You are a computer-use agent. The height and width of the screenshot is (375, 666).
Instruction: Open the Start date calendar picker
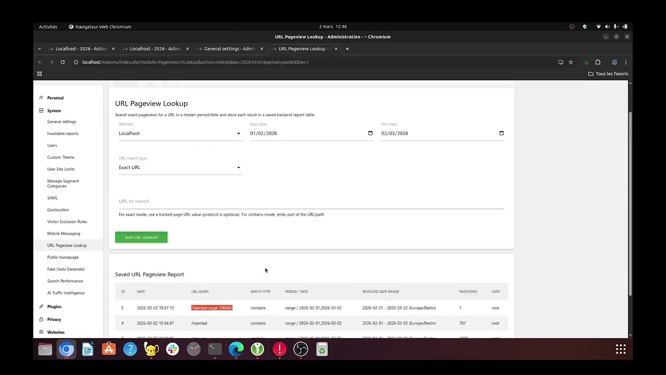(x=370, y=133)
